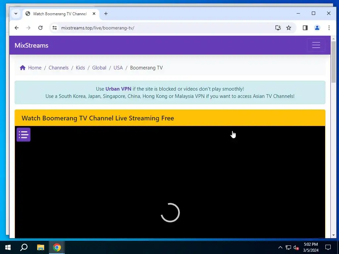The width and height of the screenshot is (339, 254).
Task: Click the page vertical scrollbar thumb
Action: (x=333, y=62)
